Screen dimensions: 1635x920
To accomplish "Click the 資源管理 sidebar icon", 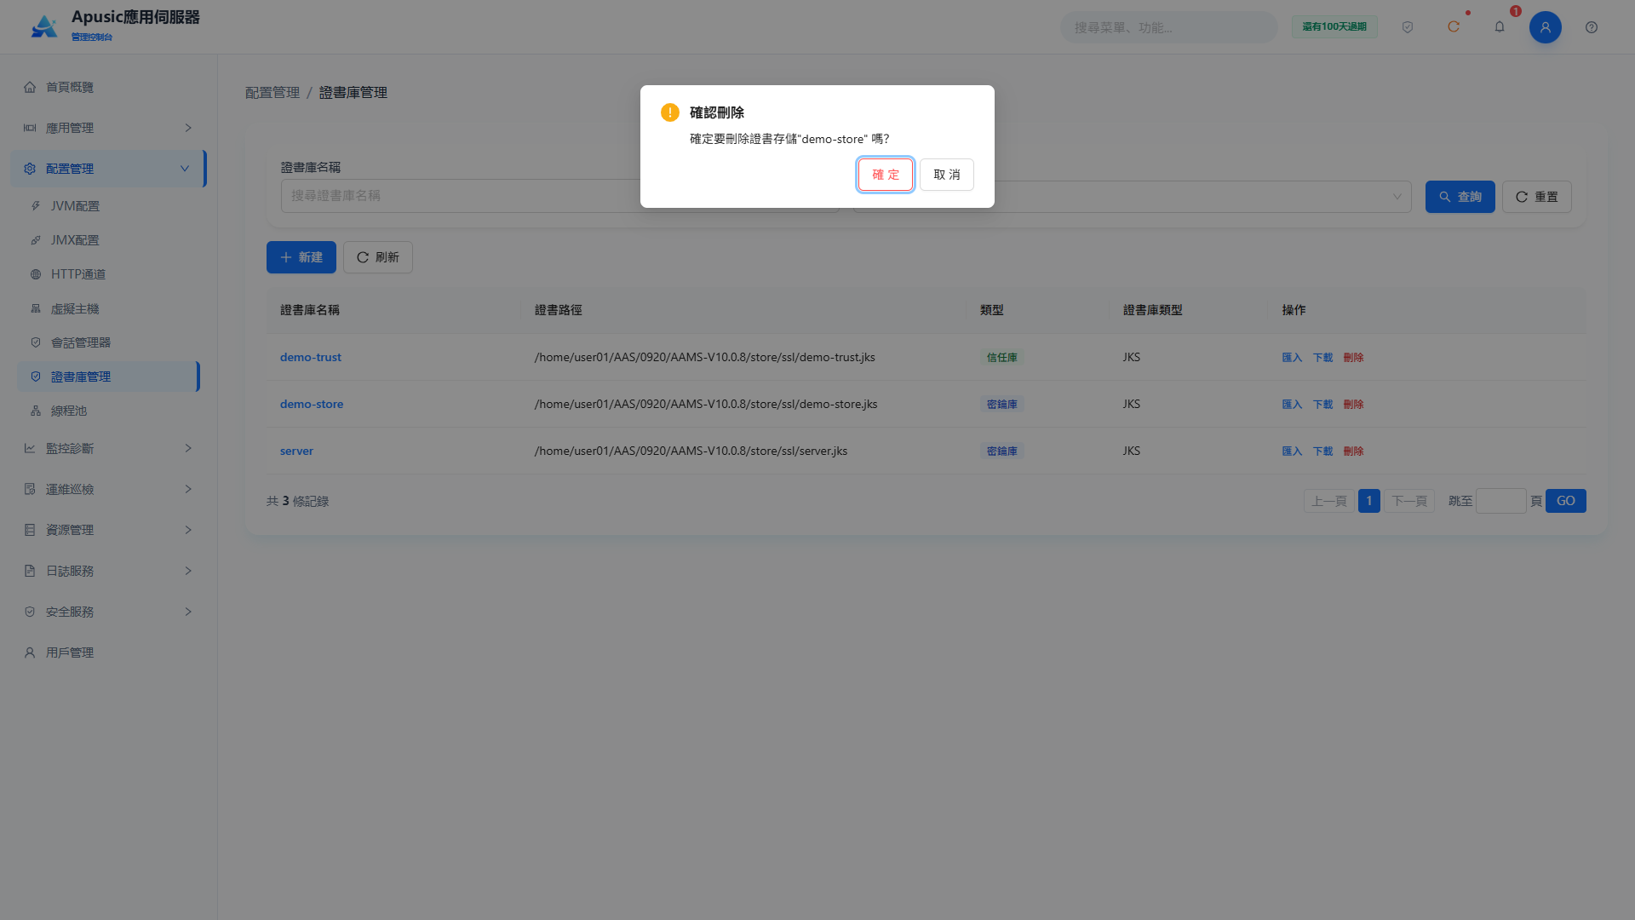I will tap(30, 530).
